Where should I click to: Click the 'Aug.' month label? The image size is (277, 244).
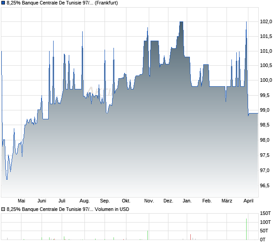tap(84, 201)
